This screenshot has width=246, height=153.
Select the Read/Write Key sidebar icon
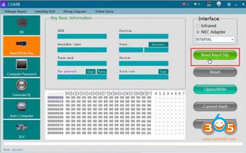click(21, 46)
